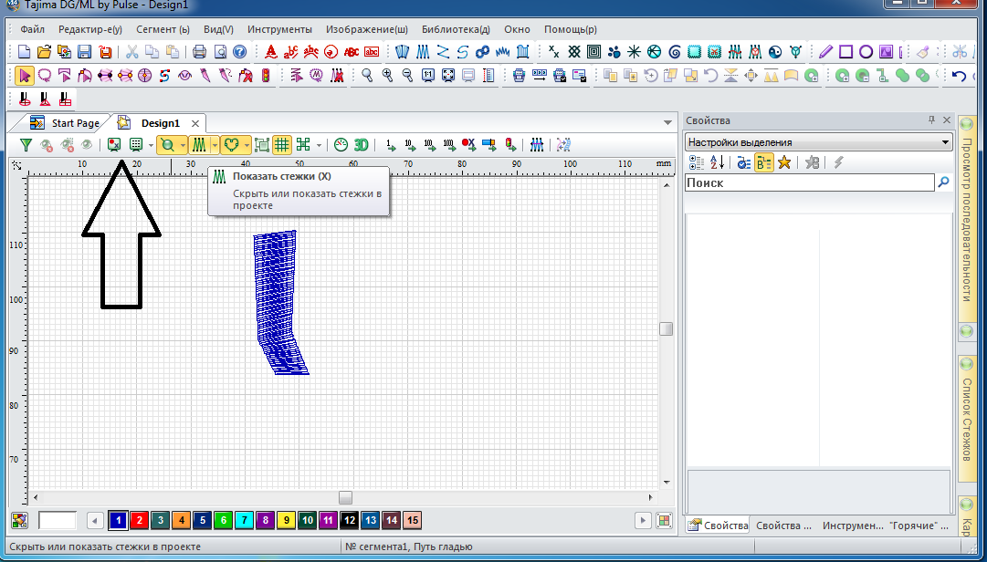
Task: Toggle the 3D view button
Action: point(361,144)
